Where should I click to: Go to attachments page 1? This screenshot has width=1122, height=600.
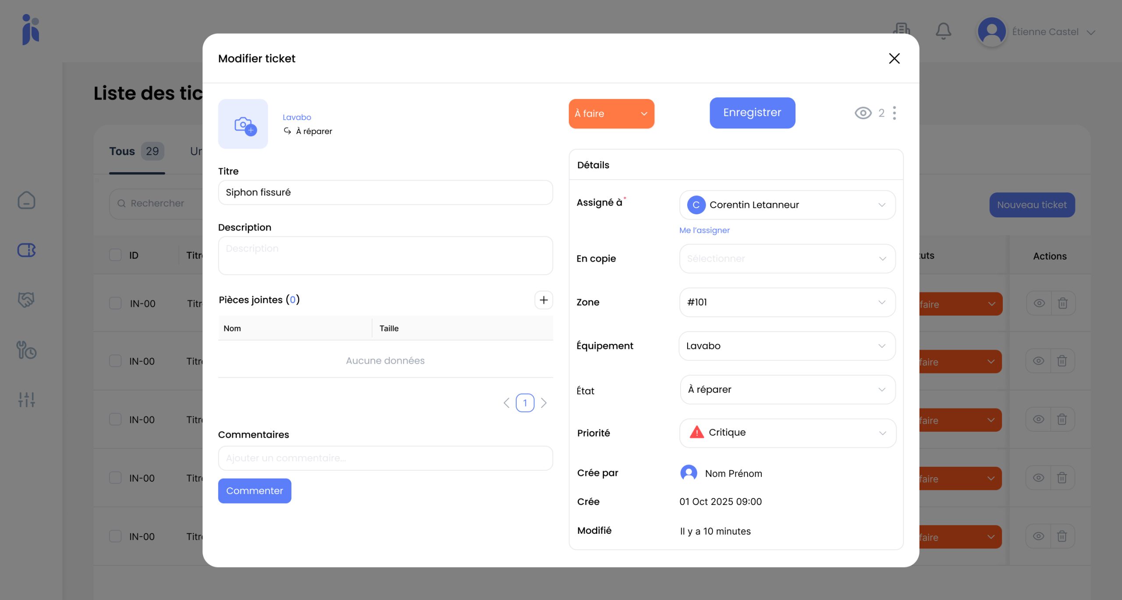coord(525,403)
